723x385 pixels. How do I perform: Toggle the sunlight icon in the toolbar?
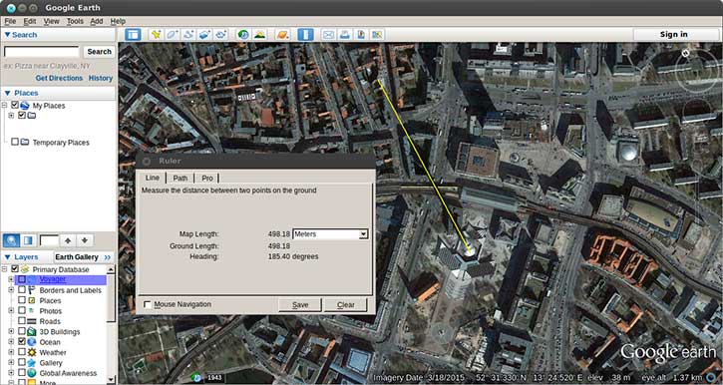click(259, 35)
